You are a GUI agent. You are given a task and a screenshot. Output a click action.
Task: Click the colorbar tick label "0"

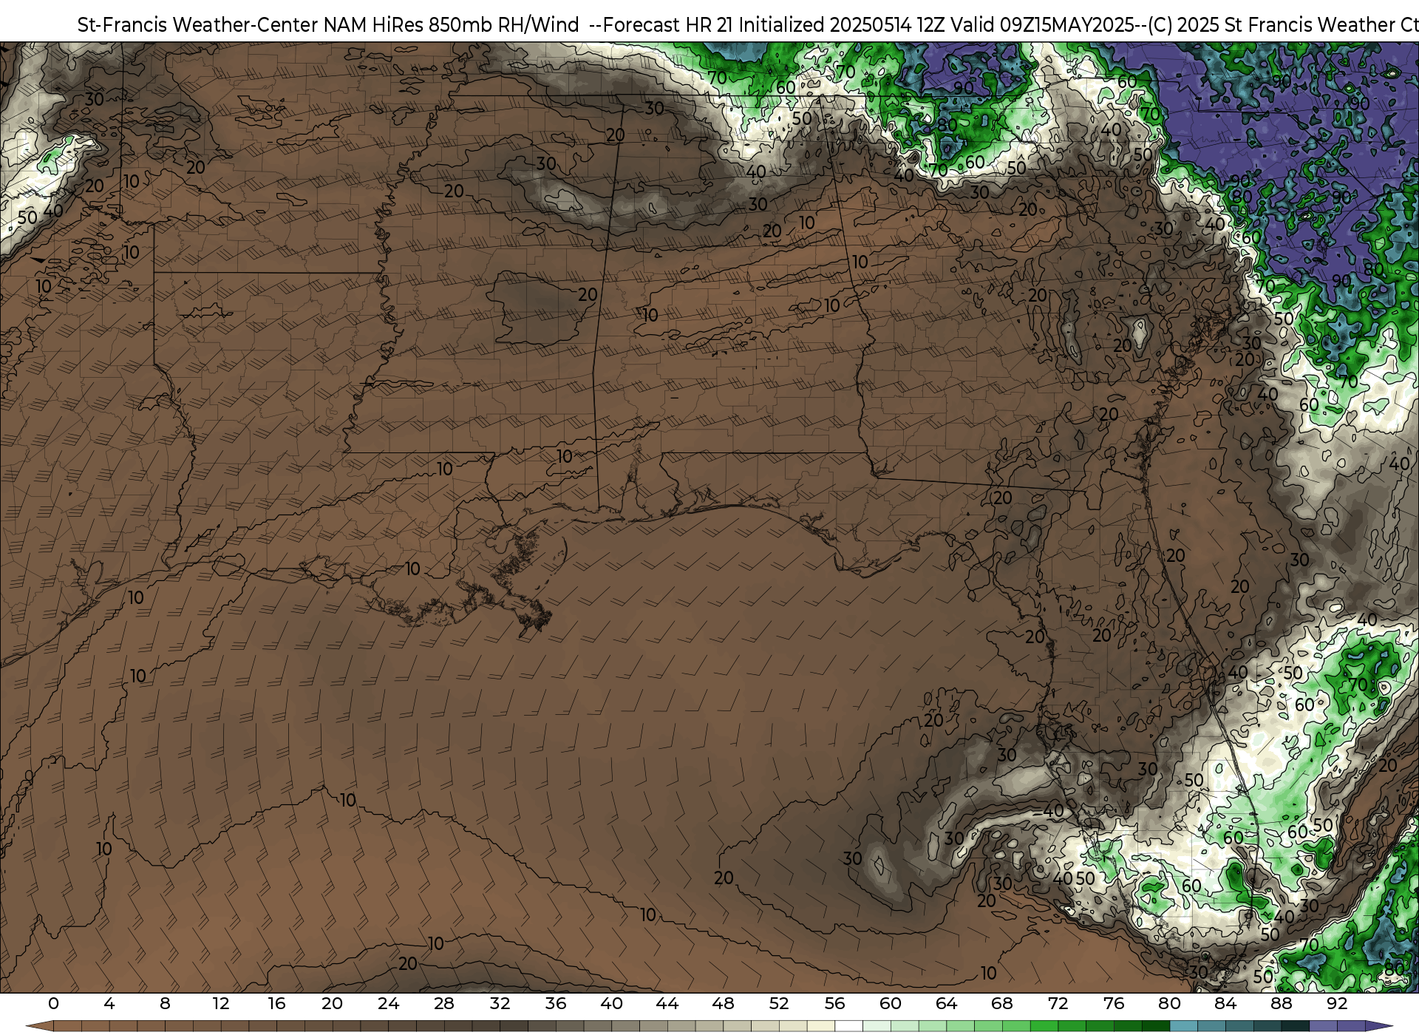53,1003
